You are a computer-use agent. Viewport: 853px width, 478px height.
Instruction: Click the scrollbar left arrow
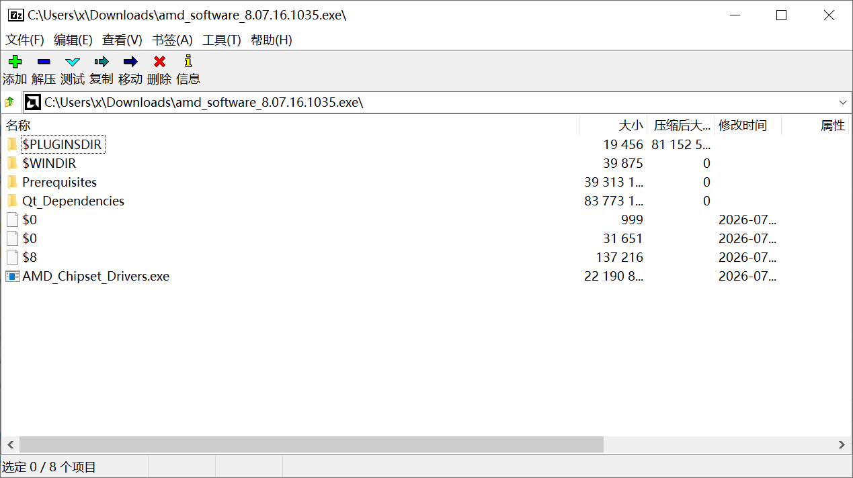click(10, 444)
